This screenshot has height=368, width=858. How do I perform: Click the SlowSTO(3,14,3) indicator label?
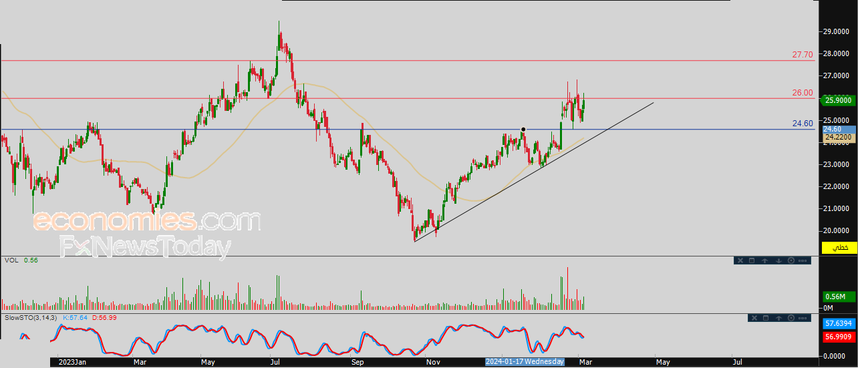coord(31,317)
